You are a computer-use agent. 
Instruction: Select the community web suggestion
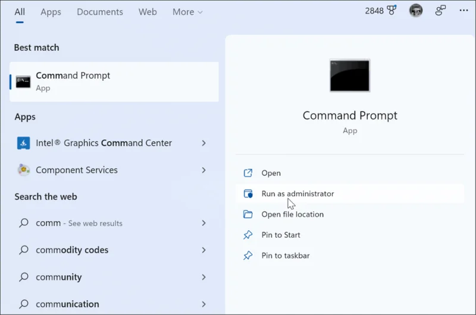[58, 277]
